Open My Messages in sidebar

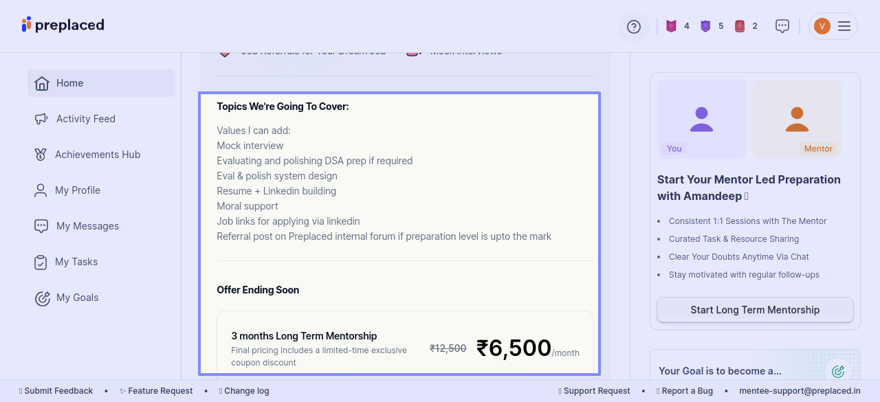pyautogui.click(x=87, y=226)
